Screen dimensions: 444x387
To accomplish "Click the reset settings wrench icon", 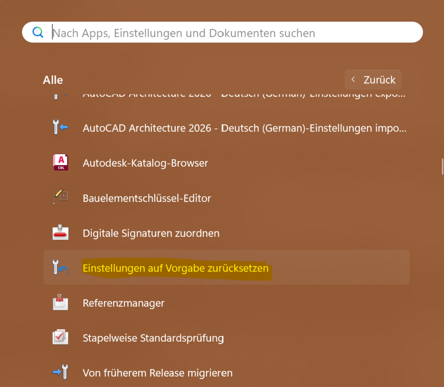I will coord(60,268).
